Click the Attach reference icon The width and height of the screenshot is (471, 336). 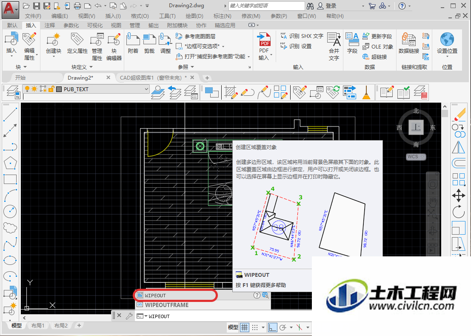pos(133,39)
